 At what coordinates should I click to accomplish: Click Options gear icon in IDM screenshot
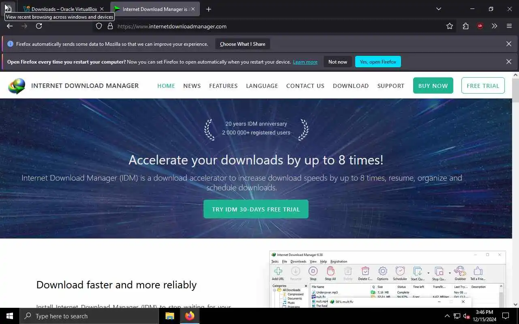pyautogui.click(x=383, y=273)
